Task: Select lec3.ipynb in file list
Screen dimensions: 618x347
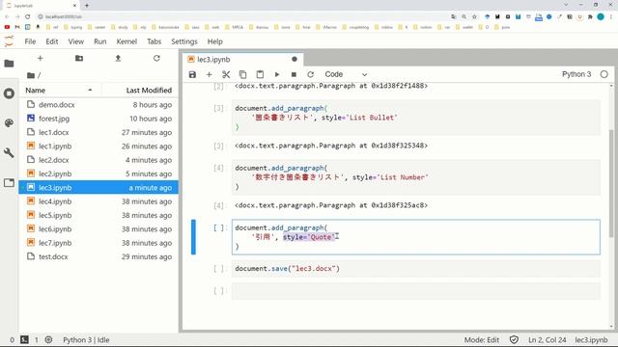Action: pos(98,187)
